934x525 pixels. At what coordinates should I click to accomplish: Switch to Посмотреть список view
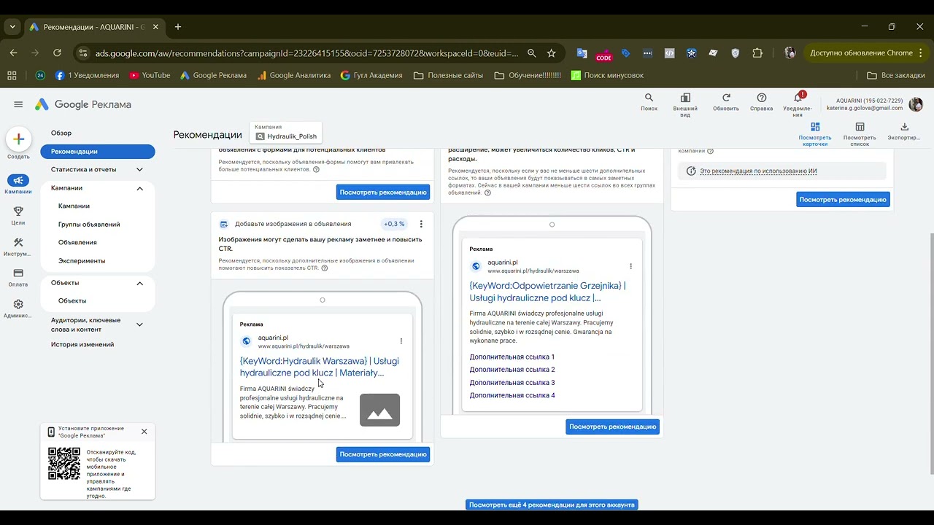(860, 134)
